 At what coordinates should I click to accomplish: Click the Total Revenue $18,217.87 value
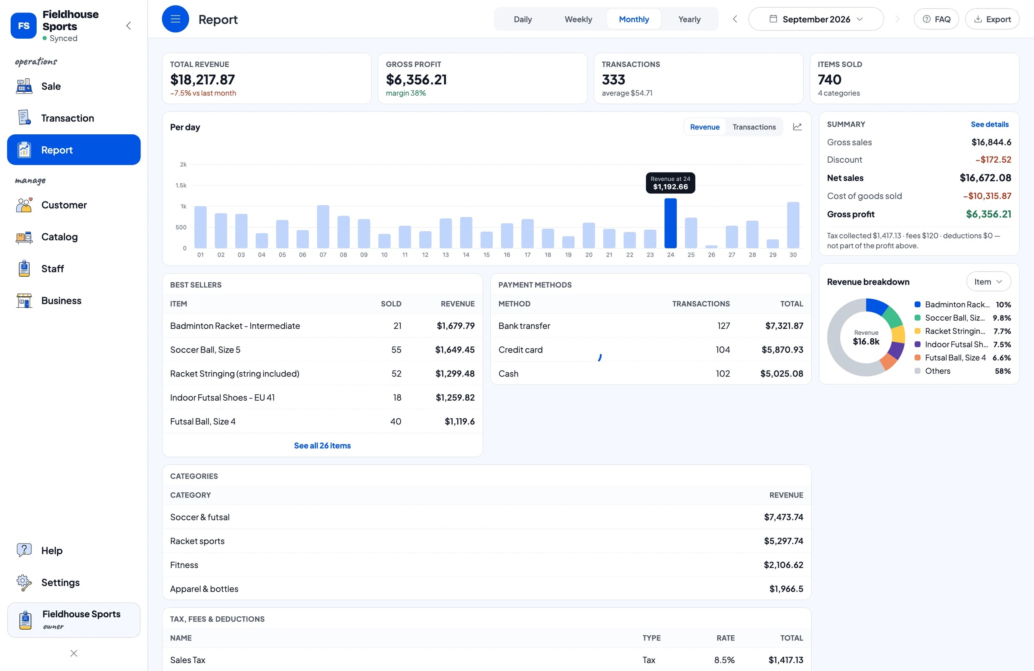pyautogui.click(x=202, y=80)
